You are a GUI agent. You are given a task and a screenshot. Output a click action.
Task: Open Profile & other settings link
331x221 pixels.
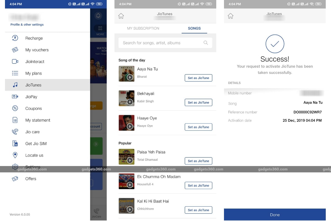click(27, 25)
